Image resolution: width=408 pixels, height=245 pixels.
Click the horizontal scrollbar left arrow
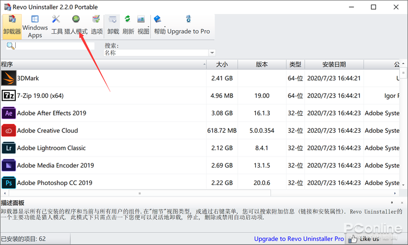(5, 193)
